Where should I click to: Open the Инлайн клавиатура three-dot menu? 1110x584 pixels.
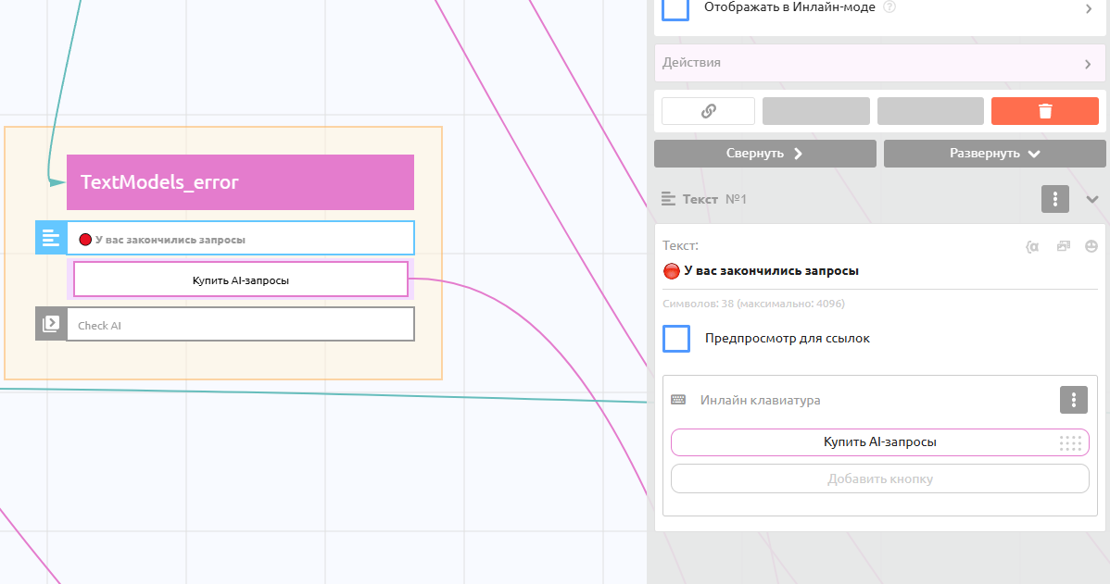(x=1073, y=400)
